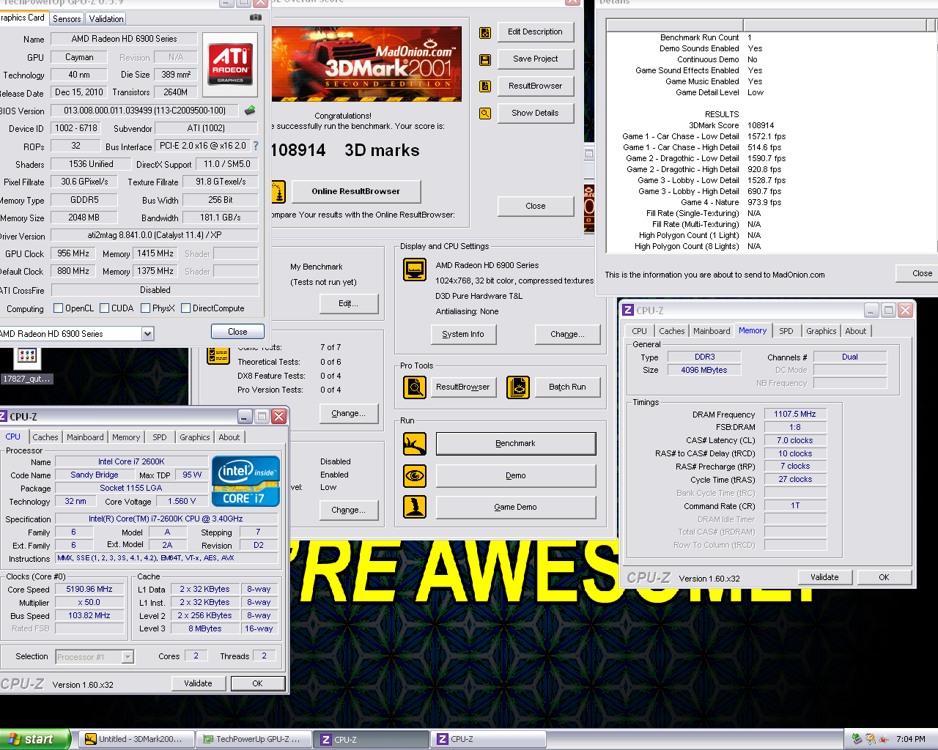Click the 7:04 PM system clock
938x750 pixels.
pos(910,739)
